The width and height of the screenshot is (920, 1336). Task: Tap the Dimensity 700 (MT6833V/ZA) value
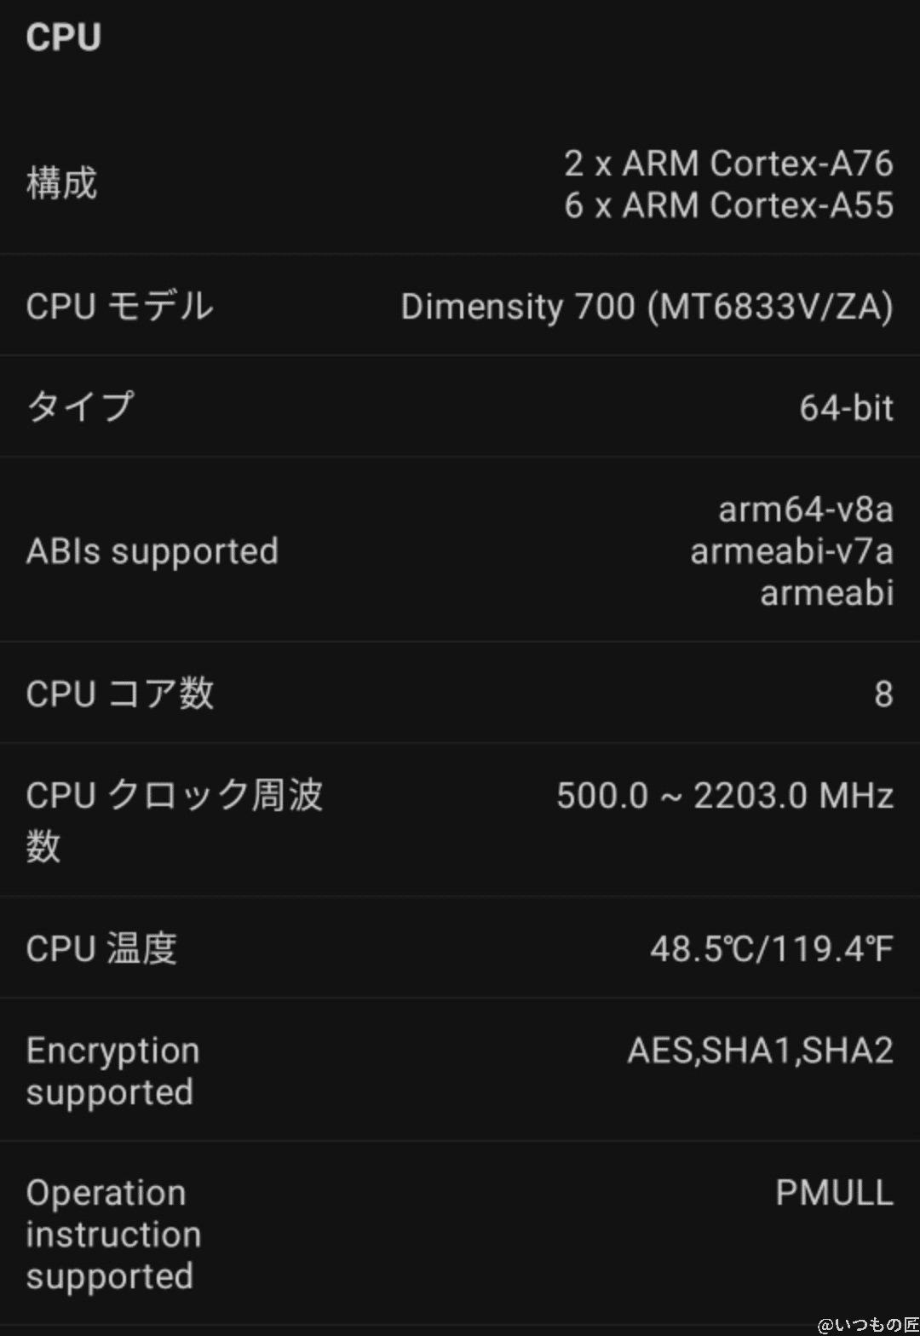(647, 307)
